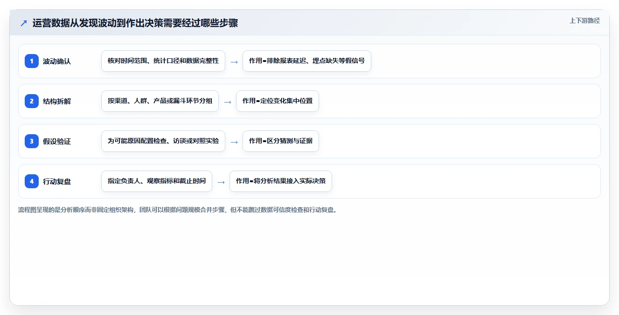619x315 pixels.
Task: Select the box 按渠道、人群、产品或漏斗环节分组
Action: point(160,101)
